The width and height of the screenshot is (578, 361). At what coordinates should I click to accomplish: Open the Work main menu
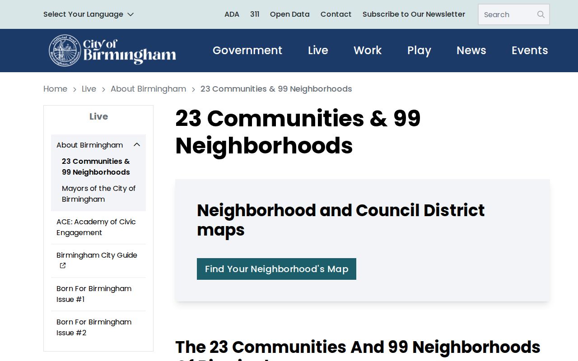pos(368,51)
